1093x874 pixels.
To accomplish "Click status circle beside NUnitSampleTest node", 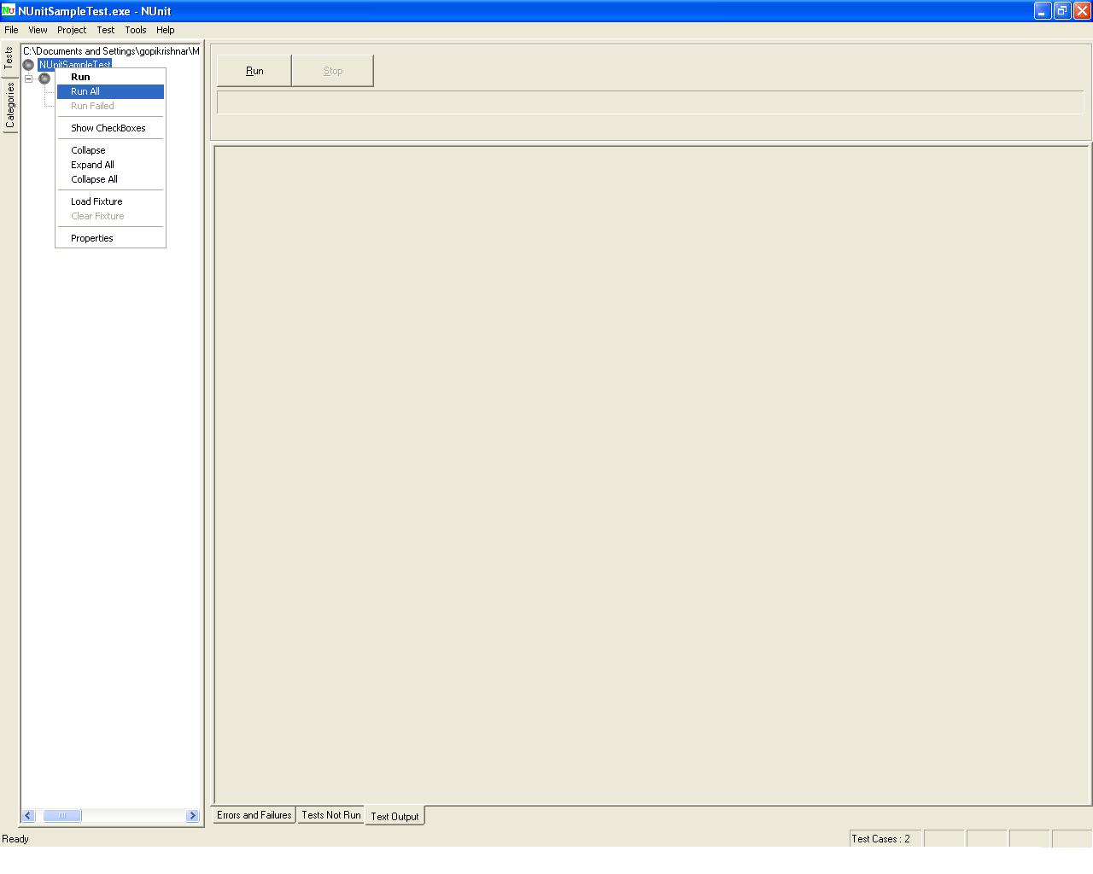I will pos(28,64).
